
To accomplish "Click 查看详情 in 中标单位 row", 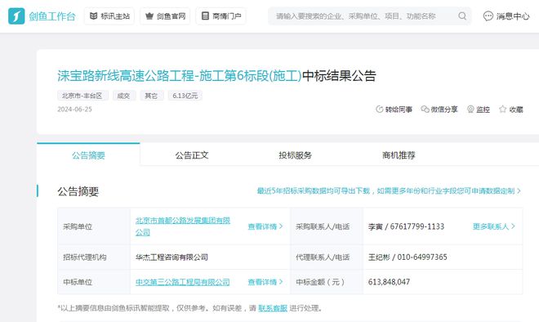I will [x=265, y=282].
